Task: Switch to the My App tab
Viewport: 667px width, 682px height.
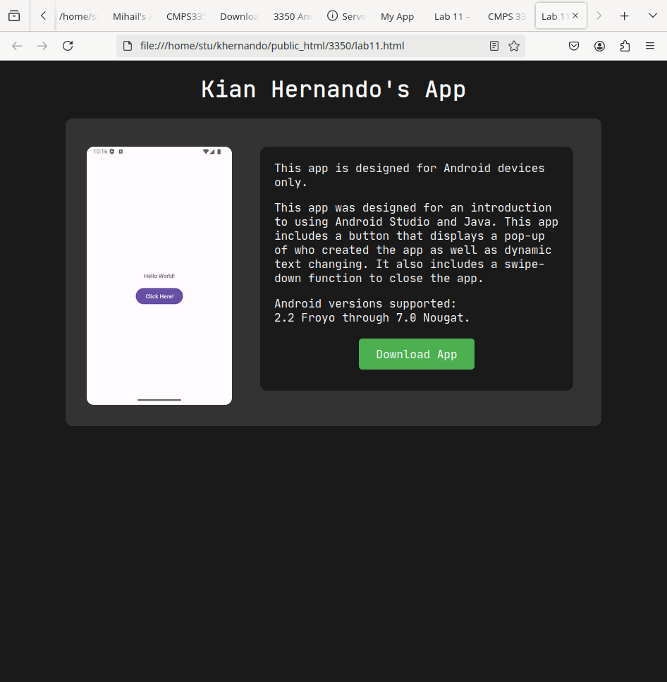Action: pos(397,16)
